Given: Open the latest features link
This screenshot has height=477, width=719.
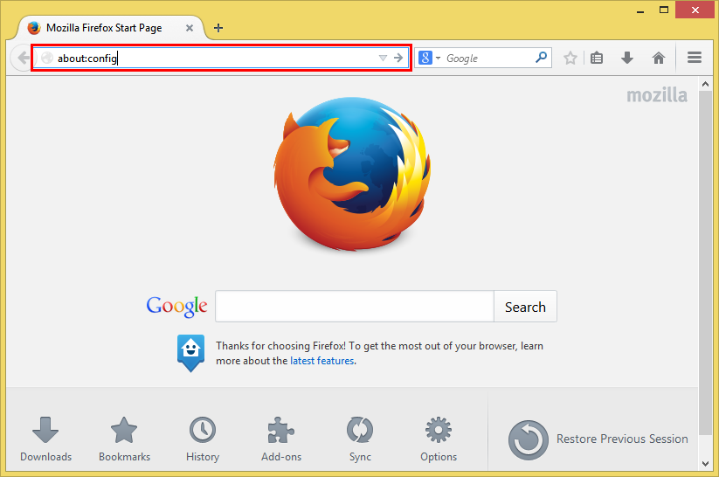Looking at the screenshot, I should point(321,361).
